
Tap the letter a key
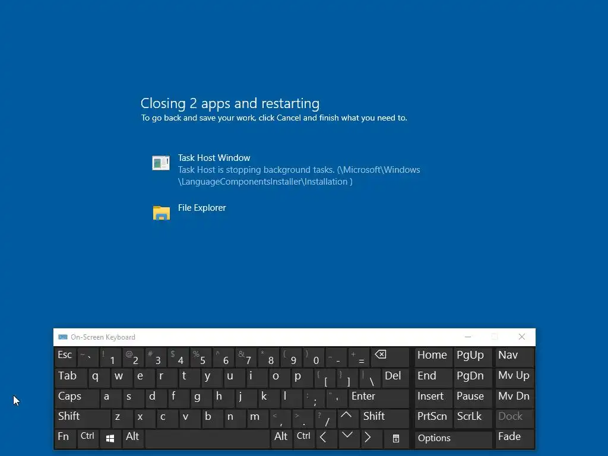click(x=110, y=398)
